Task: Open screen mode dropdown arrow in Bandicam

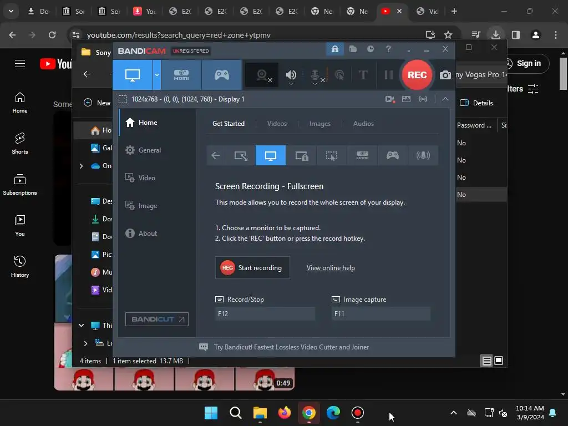Action: pyautogui.click(x=157, y=75)
